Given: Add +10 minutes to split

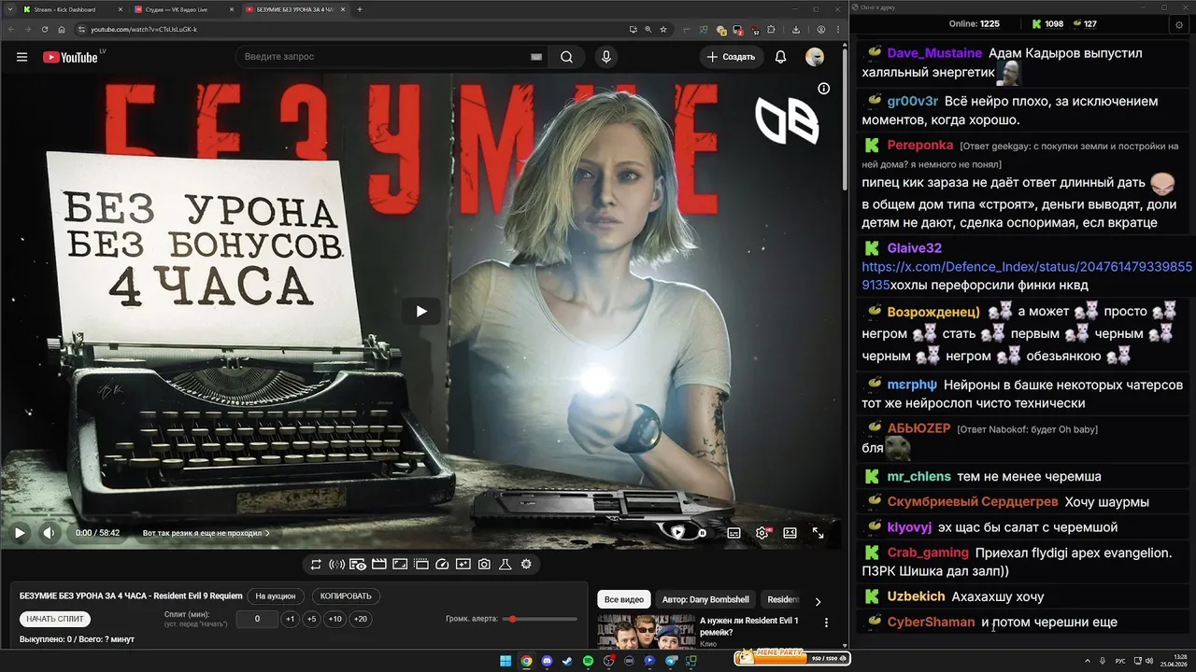Looking at the screenshot, I should click(335, 619).
